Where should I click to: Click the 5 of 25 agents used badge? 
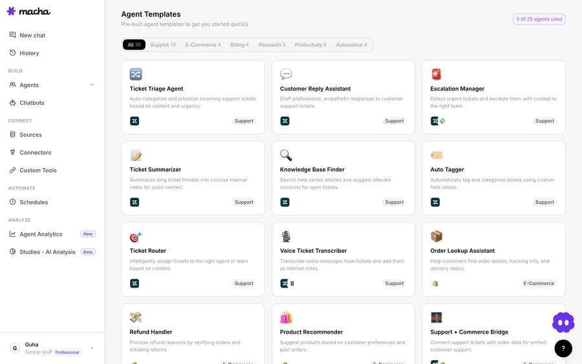pyautogui.click(x=539, y=19)
